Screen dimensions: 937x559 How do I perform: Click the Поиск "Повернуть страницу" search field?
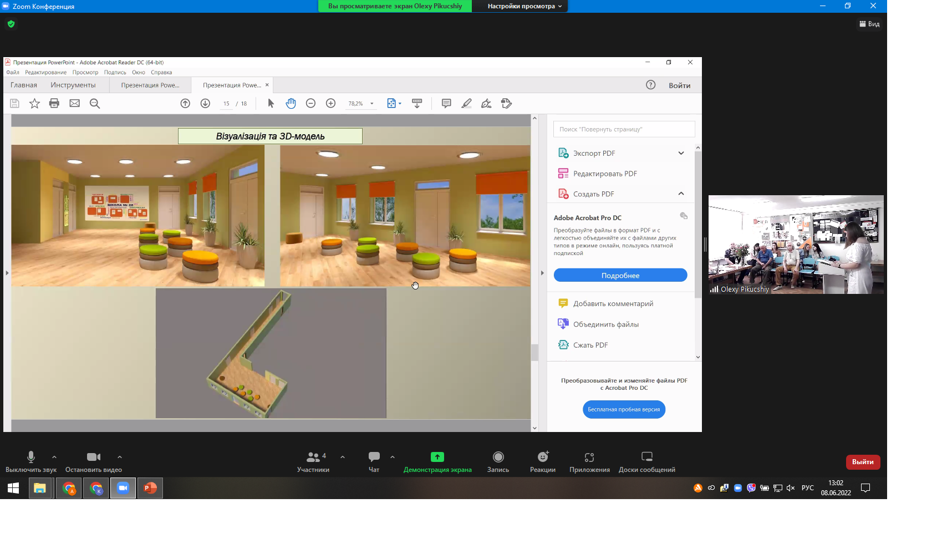(624, 129)
